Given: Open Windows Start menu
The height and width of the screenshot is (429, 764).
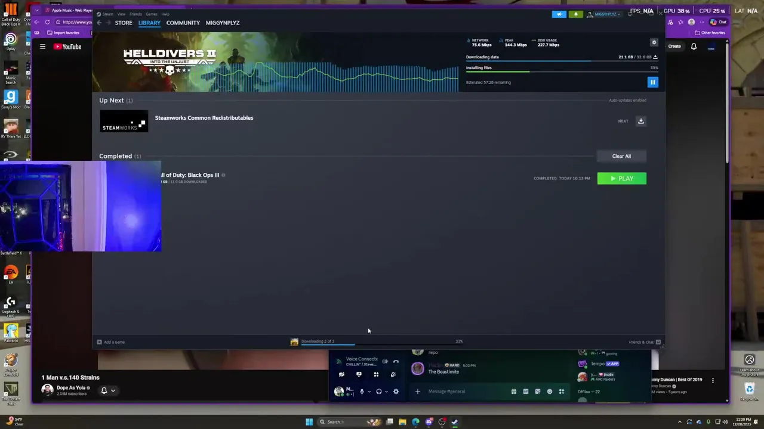Looking at the screenshot, I should click(309, 422).
